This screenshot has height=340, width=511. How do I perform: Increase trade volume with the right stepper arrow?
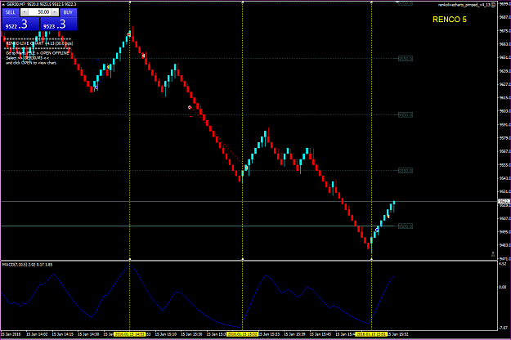[x=55, y=12]
